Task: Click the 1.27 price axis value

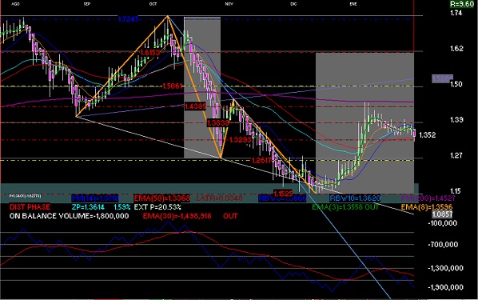Action: (x=456, y=155)
